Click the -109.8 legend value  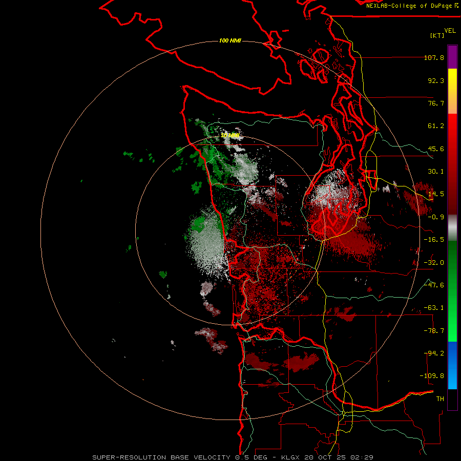point(432,376)
